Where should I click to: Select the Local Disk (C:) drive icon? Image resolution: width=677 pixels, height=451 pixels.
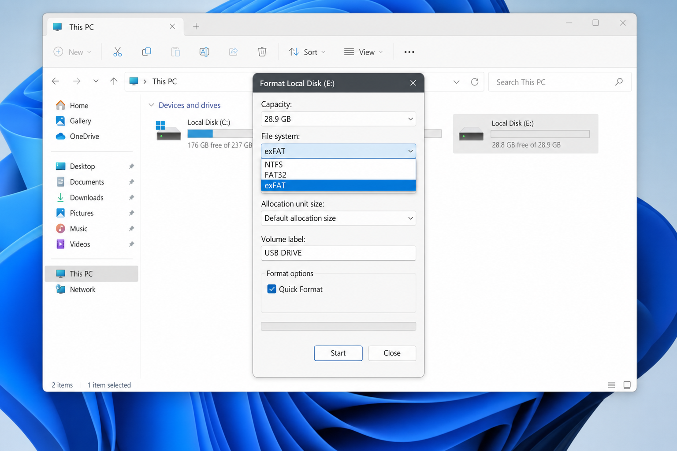(168, 130)
